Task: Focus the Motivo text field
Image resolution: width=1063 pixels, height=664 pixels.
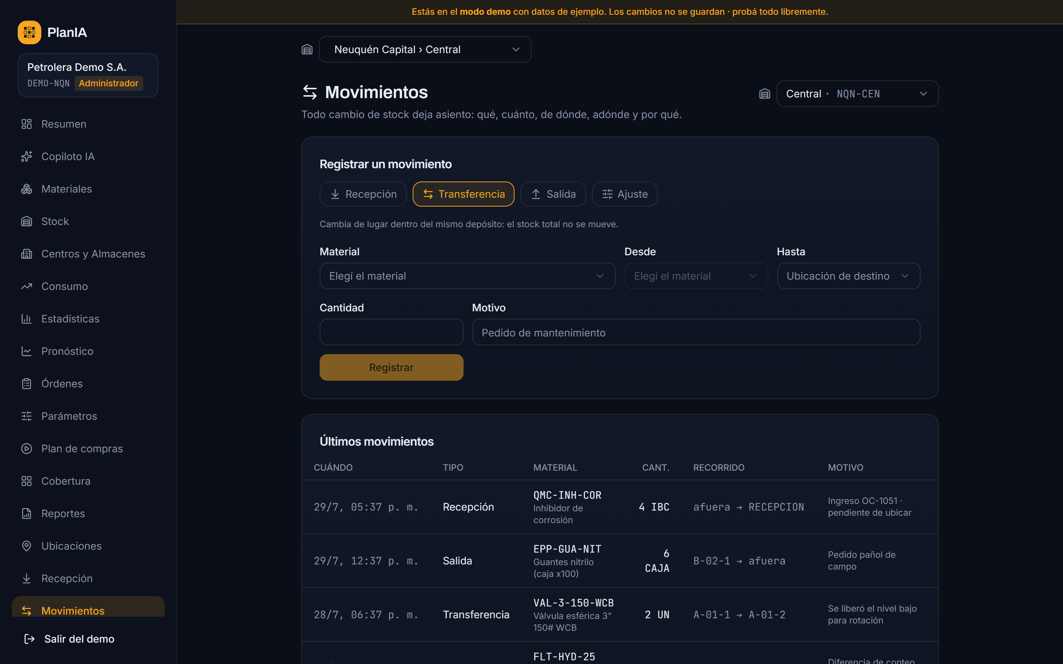Action: (x=696, y=332)
